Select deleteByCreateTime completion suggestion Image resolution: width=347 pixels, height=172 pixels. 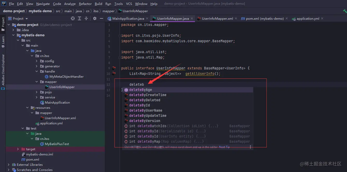tap(188, 95)
